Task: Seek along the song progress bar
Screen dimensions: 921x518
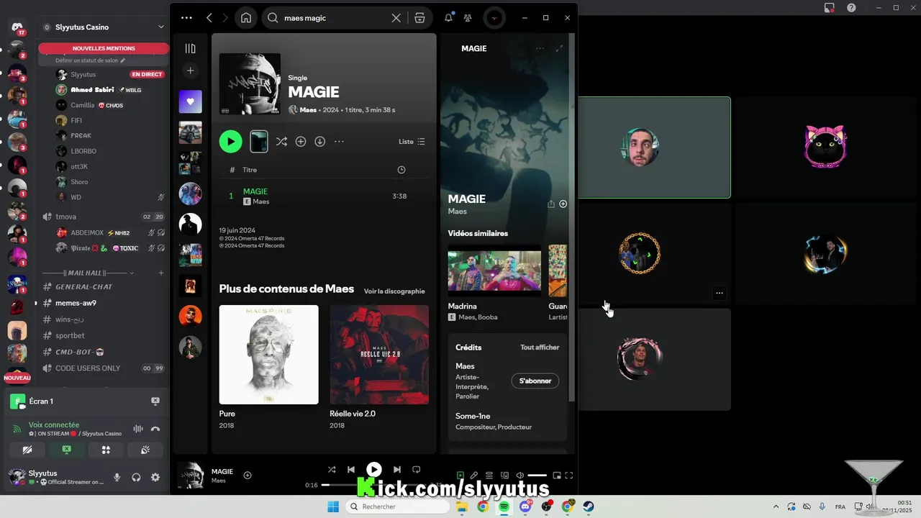Action: pyautogui.click(x=374, y=485)
